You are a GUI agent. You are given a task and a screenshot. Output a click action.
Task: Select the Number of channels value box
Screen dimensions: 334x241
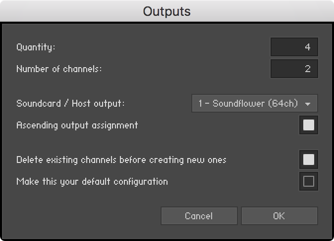[294, 69]
